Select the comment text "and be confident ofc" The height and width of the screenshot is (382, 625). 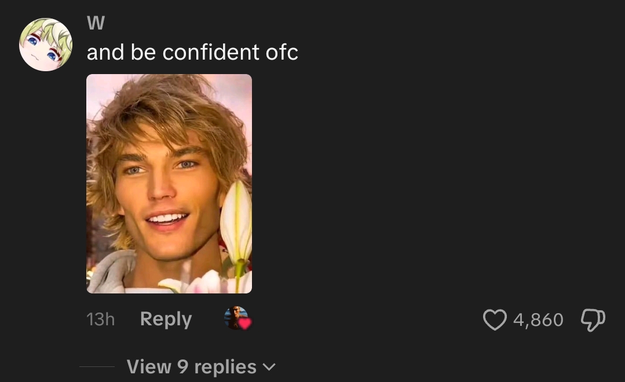point(192,52)
